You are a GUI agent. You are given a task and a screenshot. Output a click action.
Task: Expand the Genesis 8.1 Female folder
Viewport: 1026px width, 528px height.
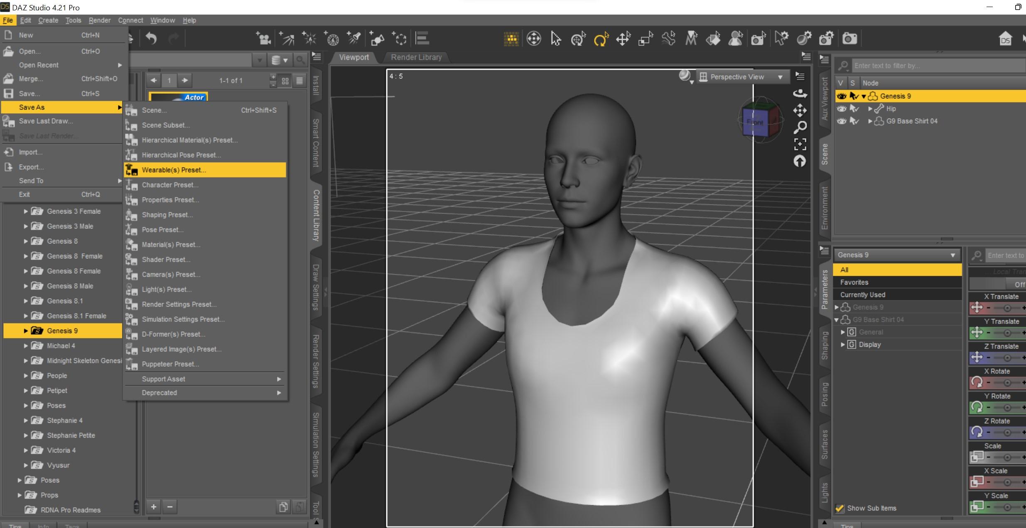[26, 316]
